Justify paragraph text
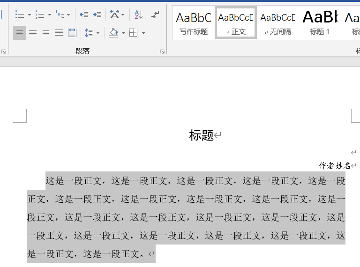360x267 pixels. (x=59, y=33)
